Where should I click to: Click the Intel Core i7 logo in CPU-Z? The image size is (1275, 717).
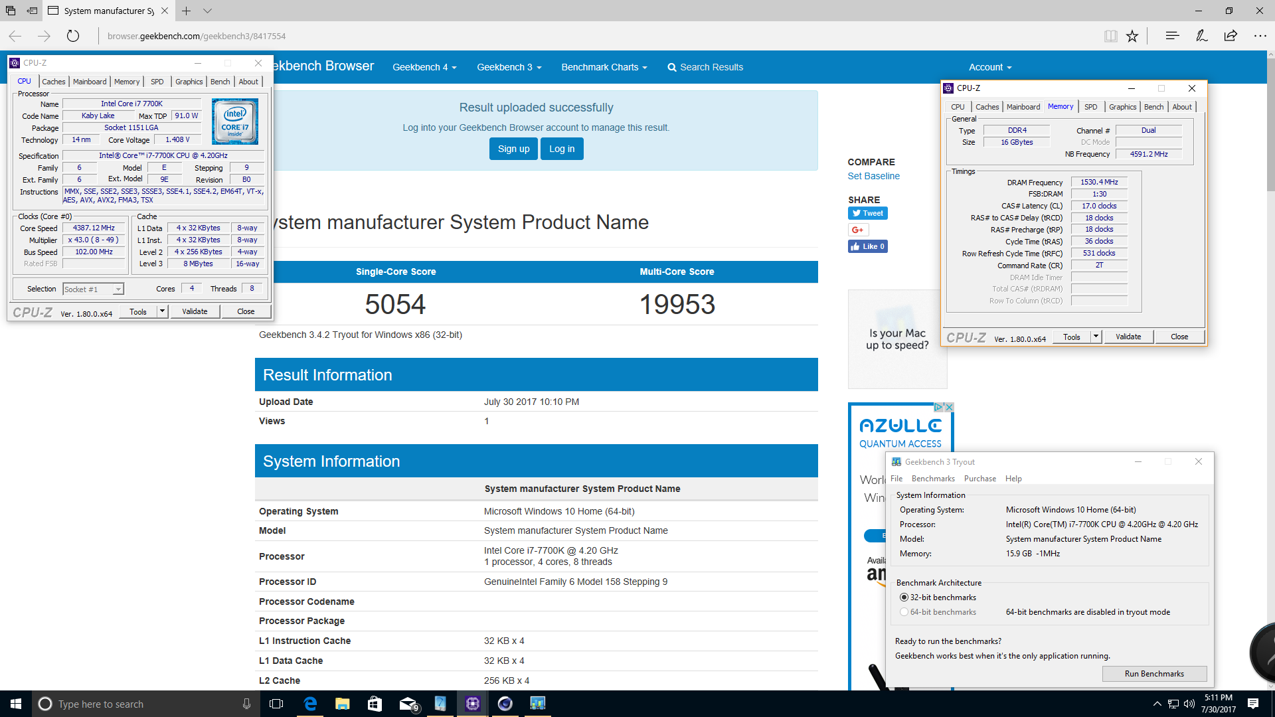point(235,121)
